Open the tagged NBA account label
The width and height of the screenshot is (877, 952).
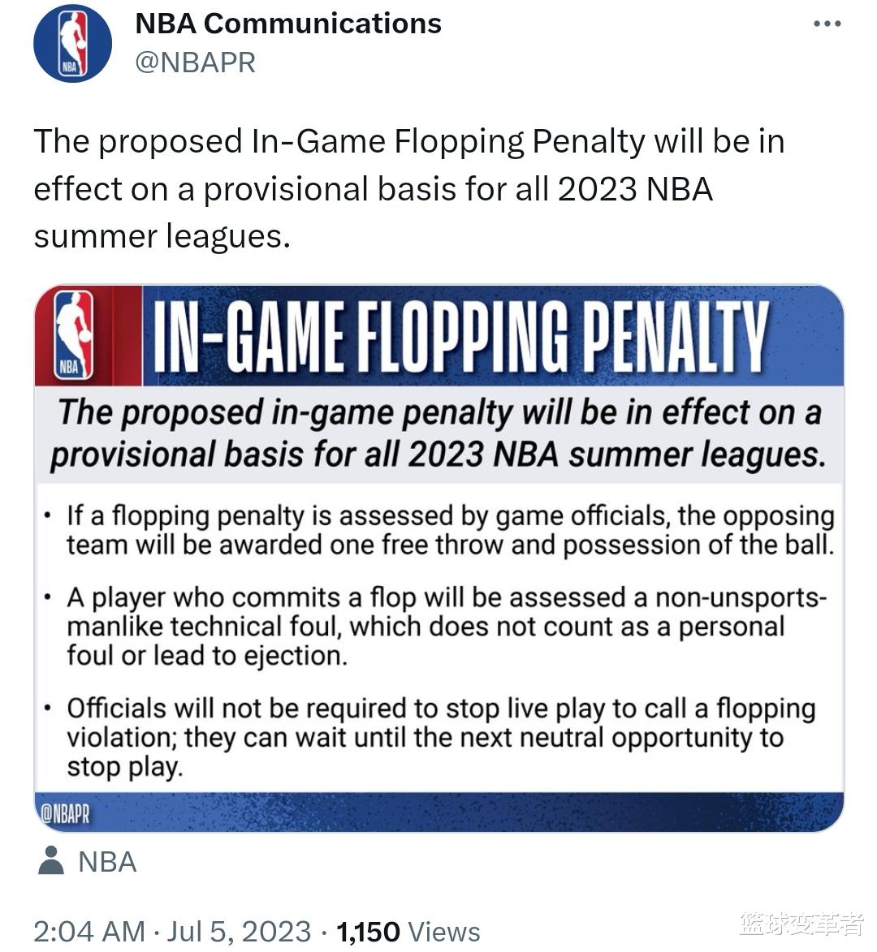coord(107,862)
